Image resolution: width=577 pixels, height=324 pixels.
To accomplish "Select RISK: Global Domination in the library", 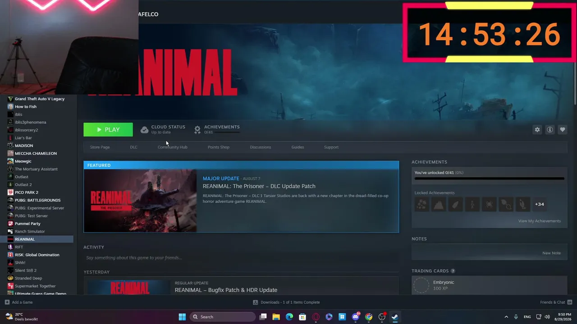I will pyautogui.click(x=37, y=255).
